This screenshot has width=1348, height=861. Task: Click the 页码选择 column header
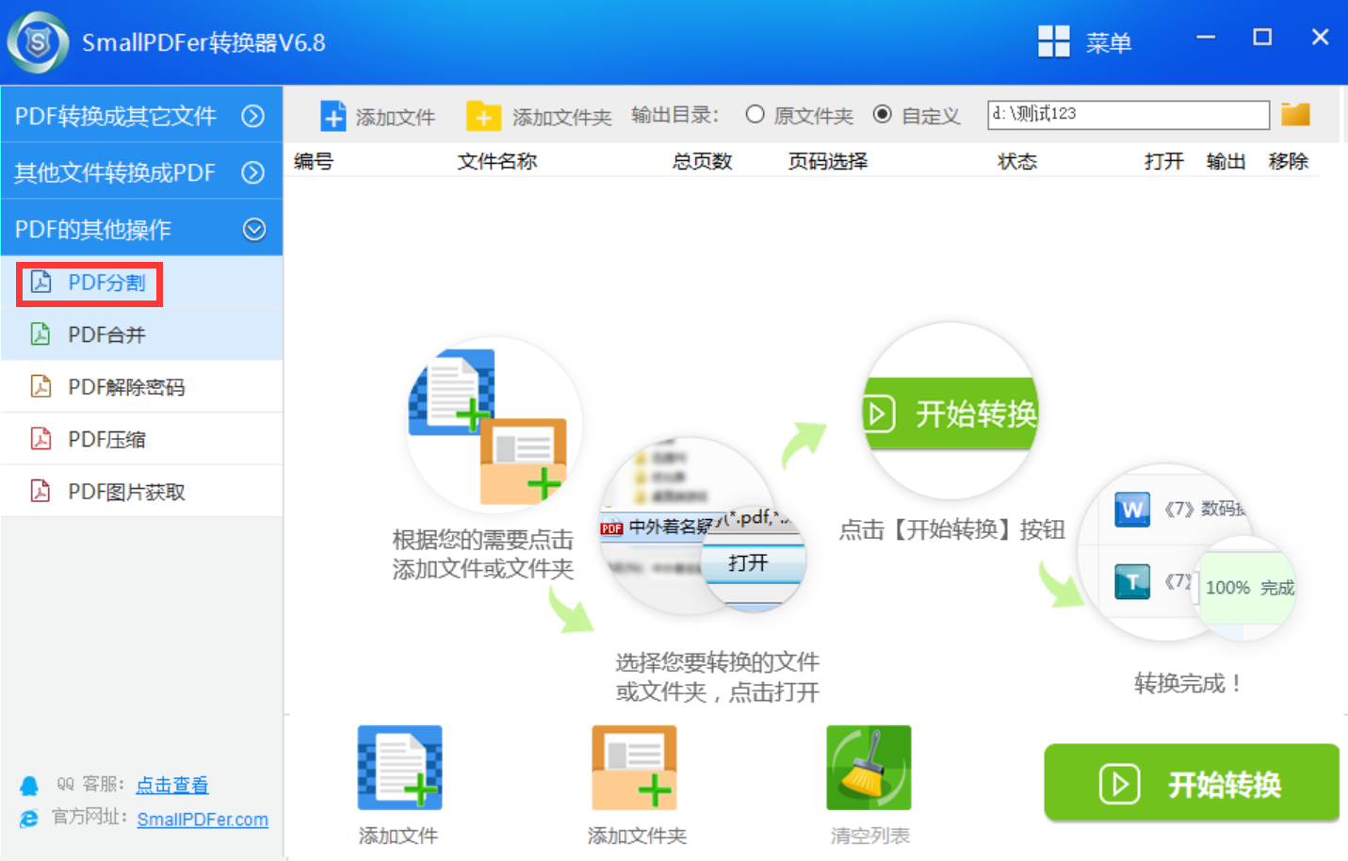pos(828,161)
